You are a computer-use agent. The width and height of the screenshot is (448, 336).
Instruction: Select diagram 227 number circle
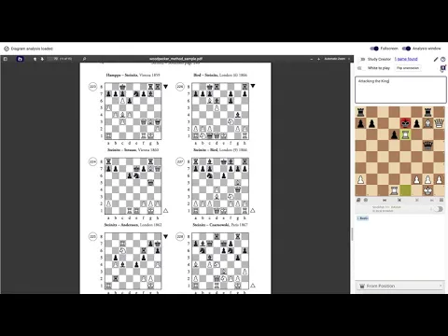180,161
